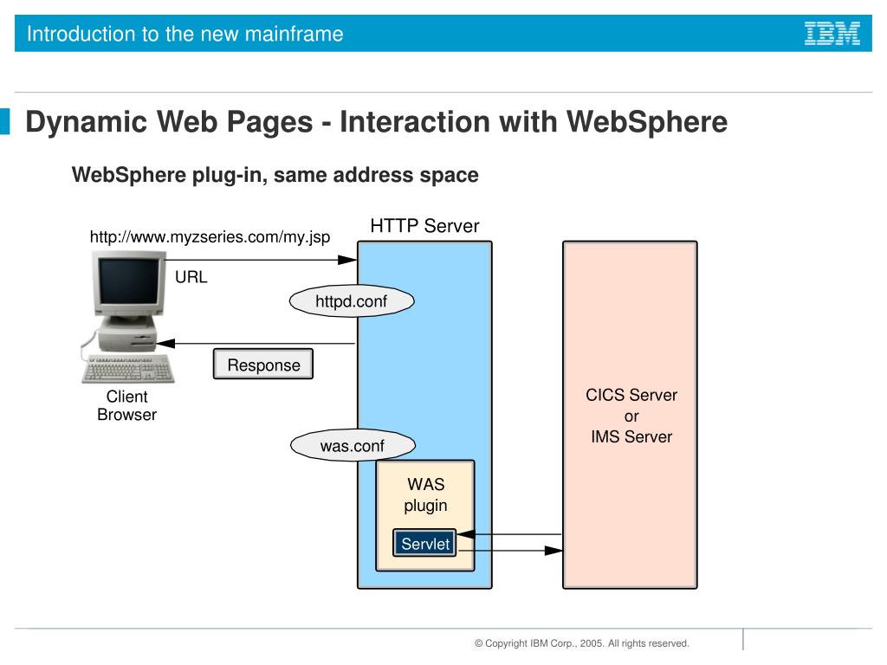887x665 pixels.
Task: Click the Client Browser caption
Action: tap(126, 405)
